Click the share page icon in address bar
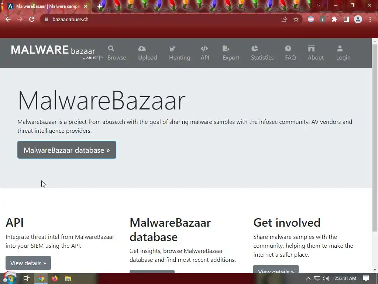Viewport: 378px width, 284px height. point(284,19)
